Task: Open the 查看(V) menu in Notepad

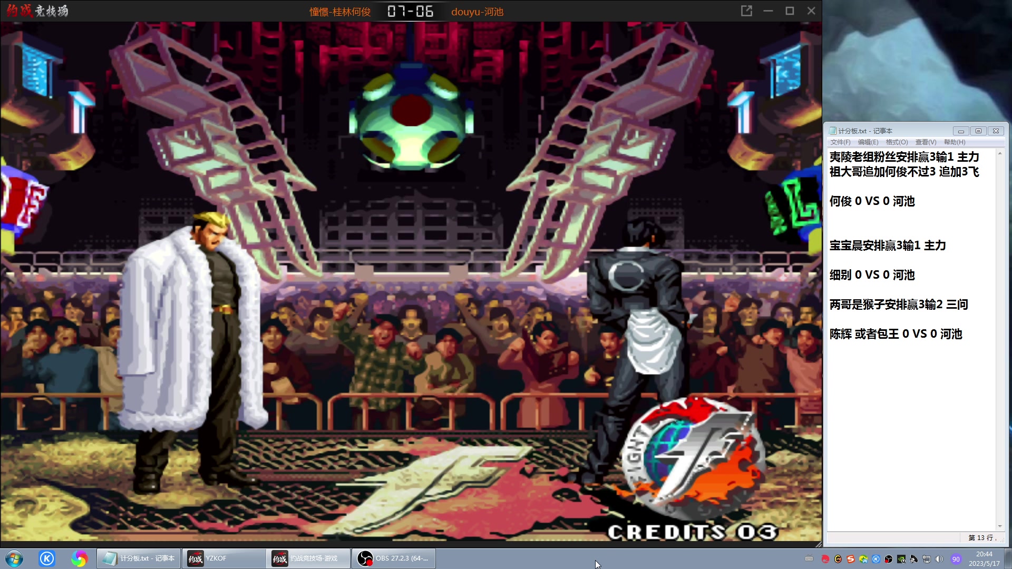Action: pos(926,142)
